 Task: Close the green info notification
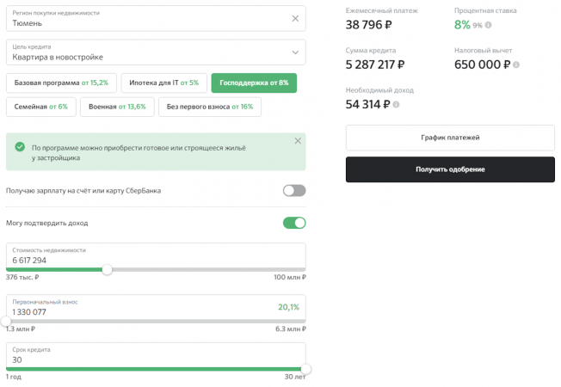point(298,140)
